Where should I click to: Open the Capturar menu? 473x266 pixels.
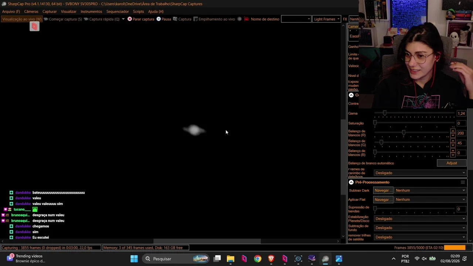[x=50, y=11]
